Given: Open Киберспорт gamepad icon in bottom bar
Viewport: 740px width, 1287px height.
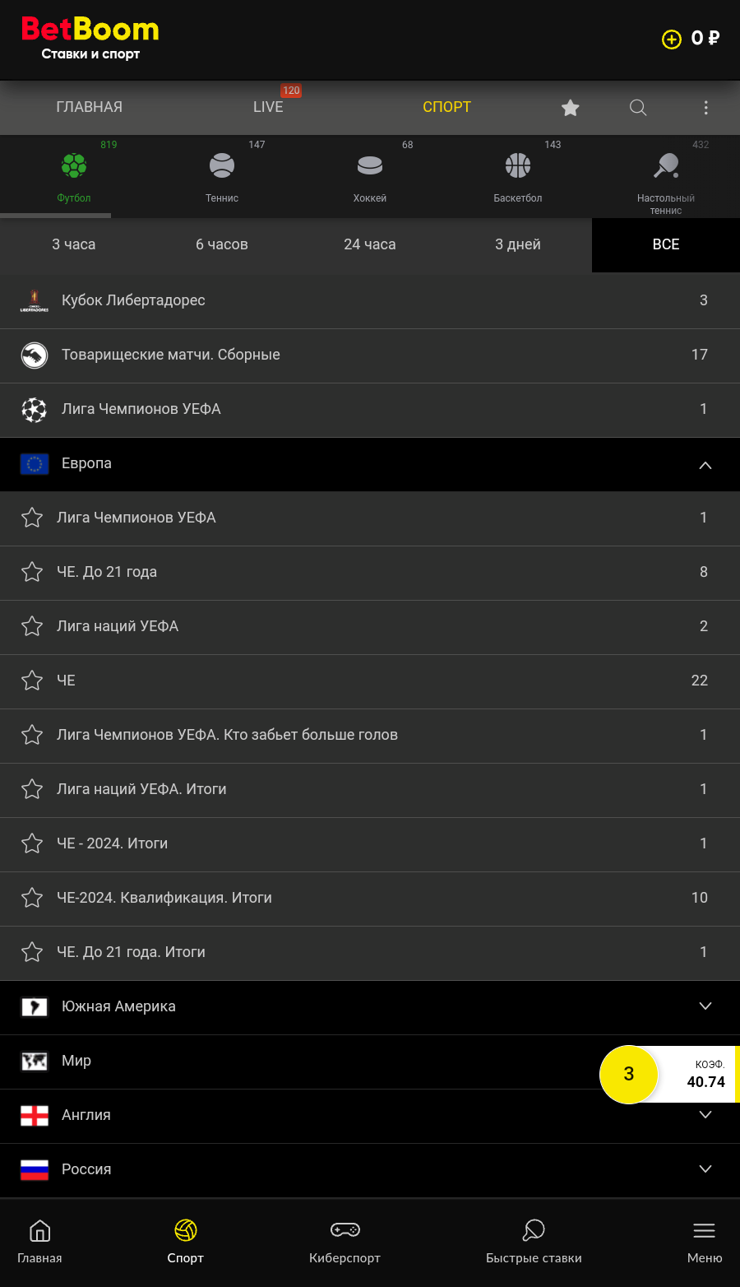Looking at the screenshot, I should 345,1230.
